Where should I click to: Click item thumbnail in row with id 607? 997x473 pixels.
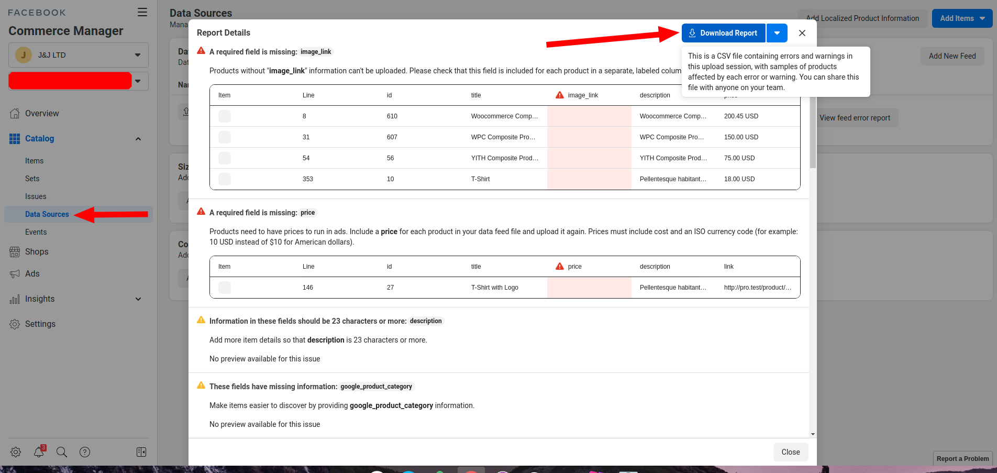(225, 137)
